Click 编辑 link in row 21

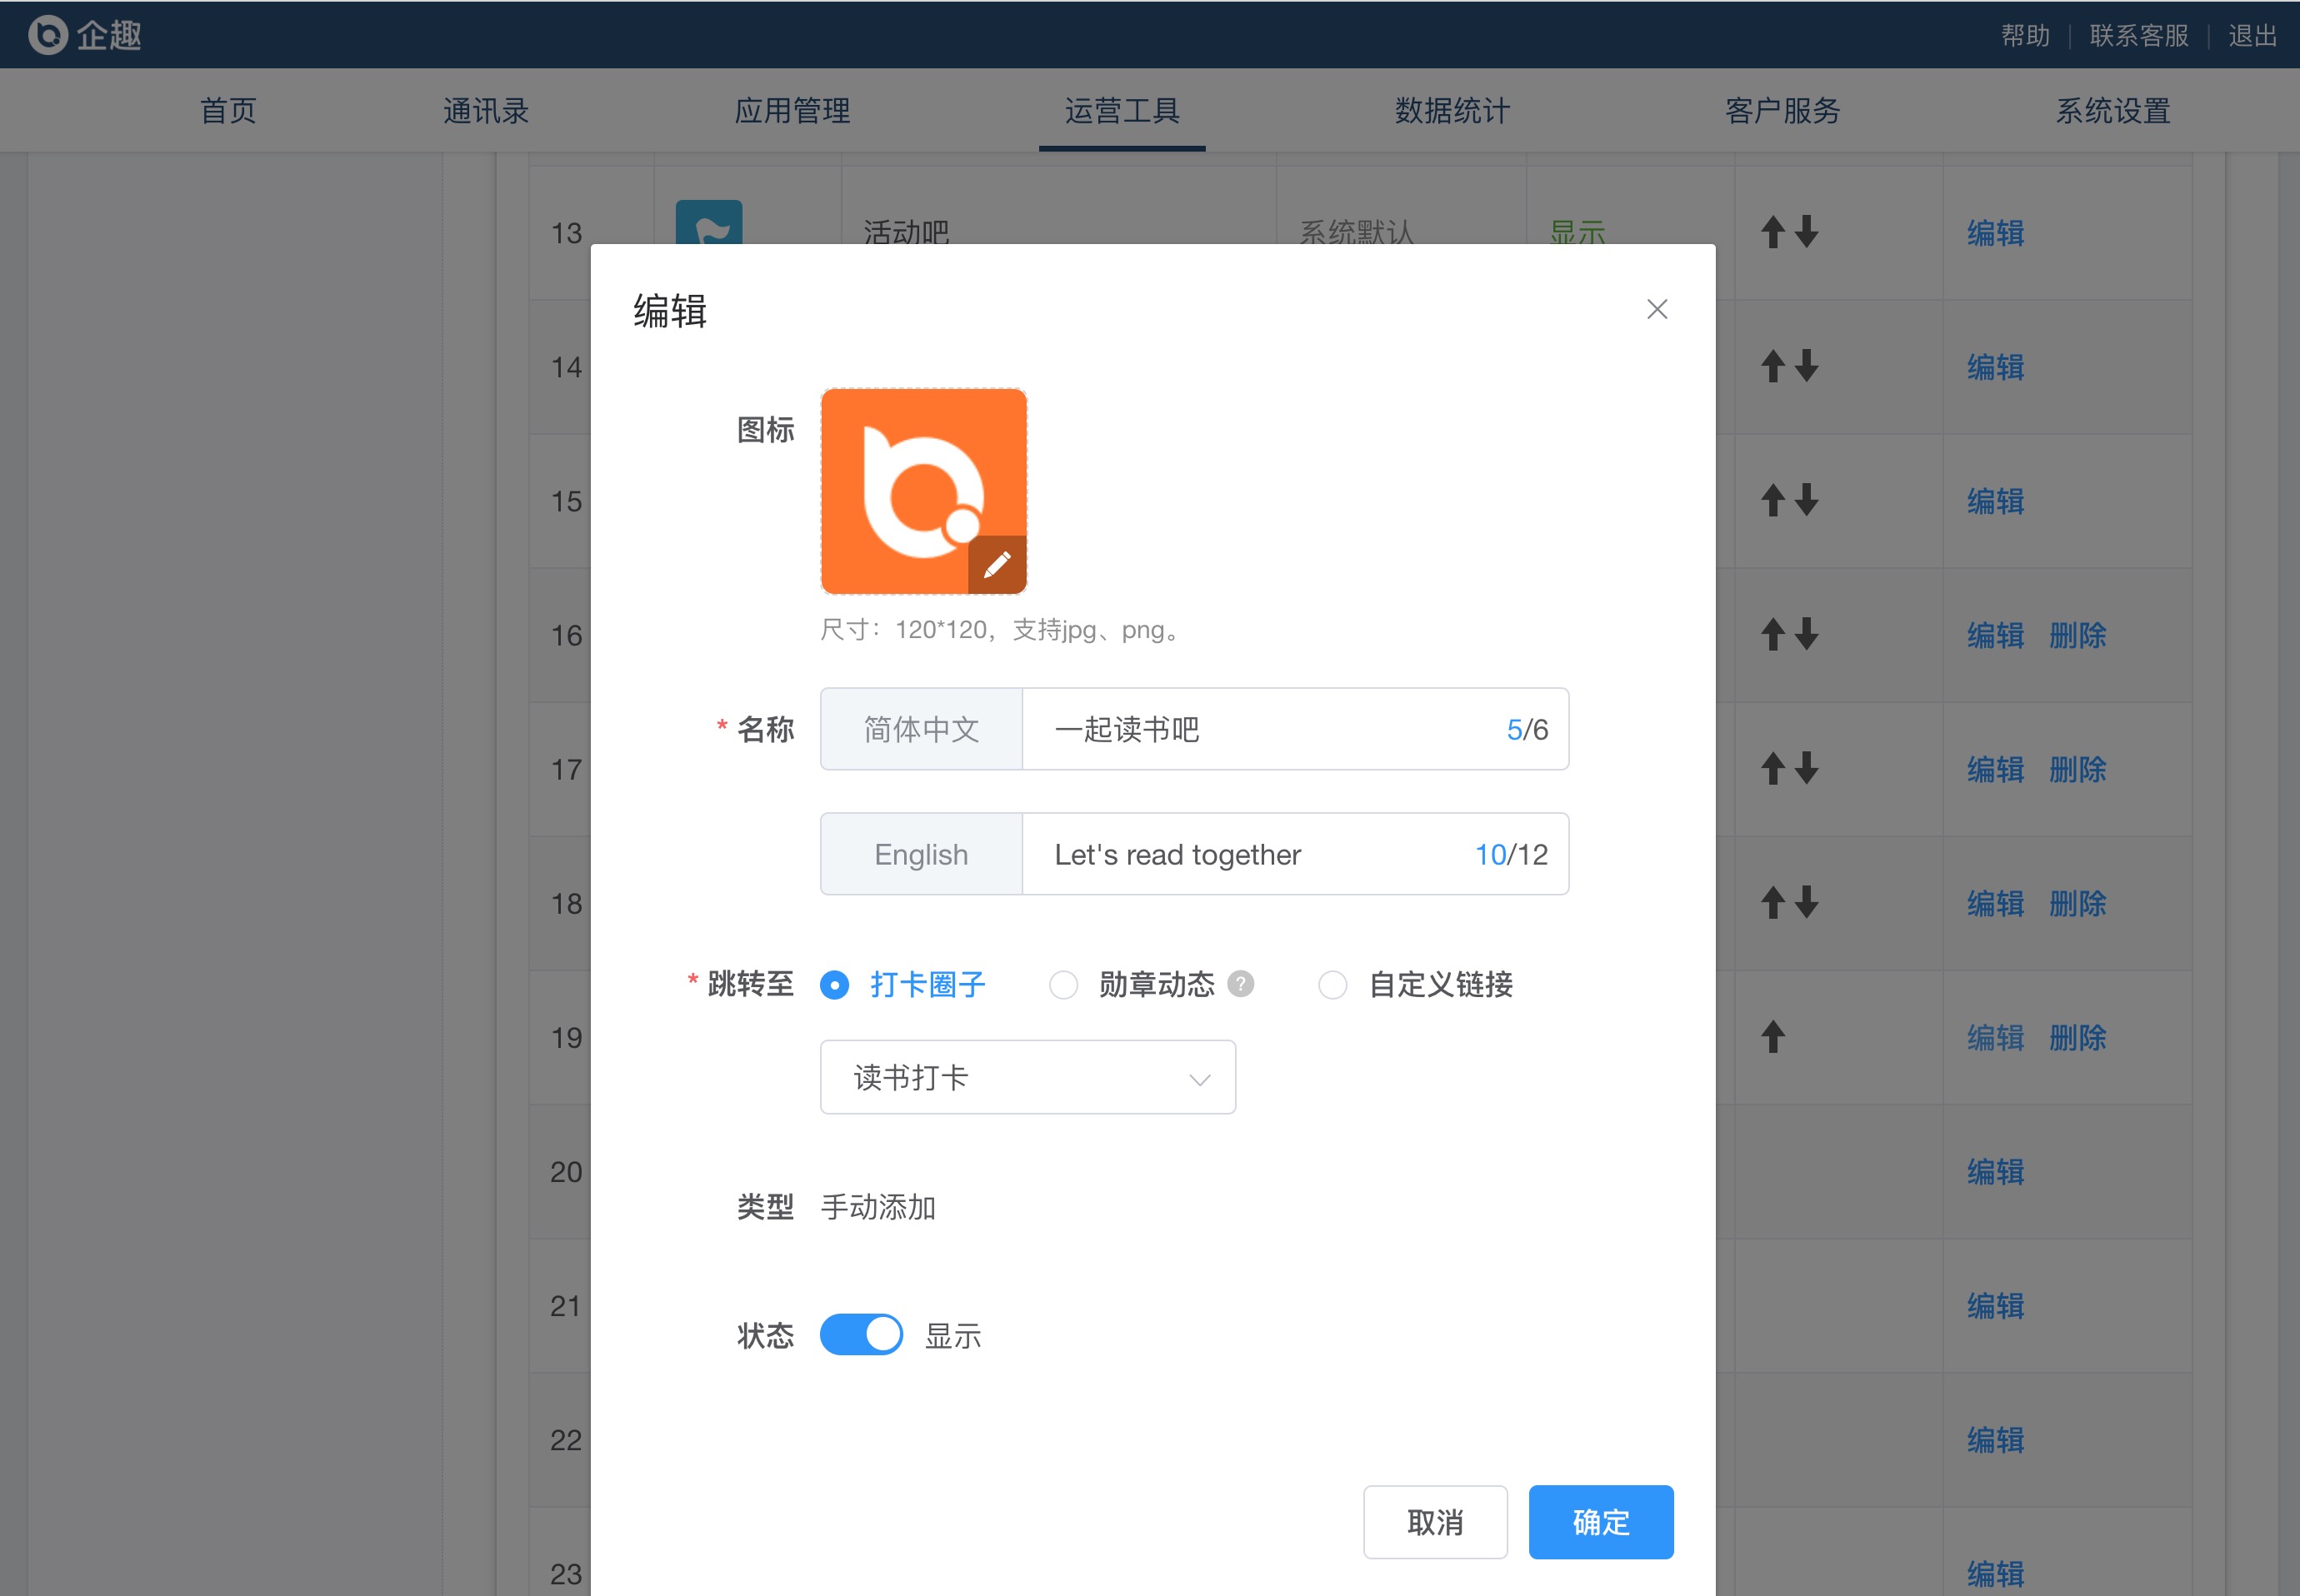pyautogui.click(x=1995, y=1305)
